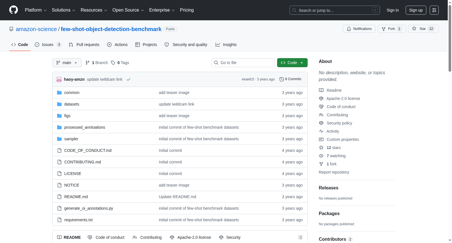Click the prosessed_anntoations folder icon
The width and height of the screenshot is (452, 243).
59,127
